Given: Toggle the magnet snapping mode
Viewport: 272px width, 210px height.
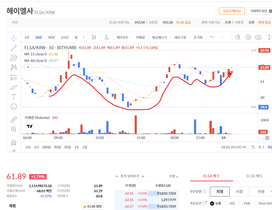Looking at the screenshot, I should click(14, 143).
